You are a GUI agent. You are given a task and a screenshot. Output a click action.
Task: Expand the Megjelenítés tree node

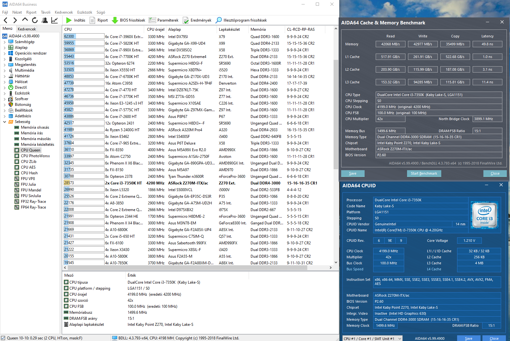pyautogui.click(x=4, y=65)
